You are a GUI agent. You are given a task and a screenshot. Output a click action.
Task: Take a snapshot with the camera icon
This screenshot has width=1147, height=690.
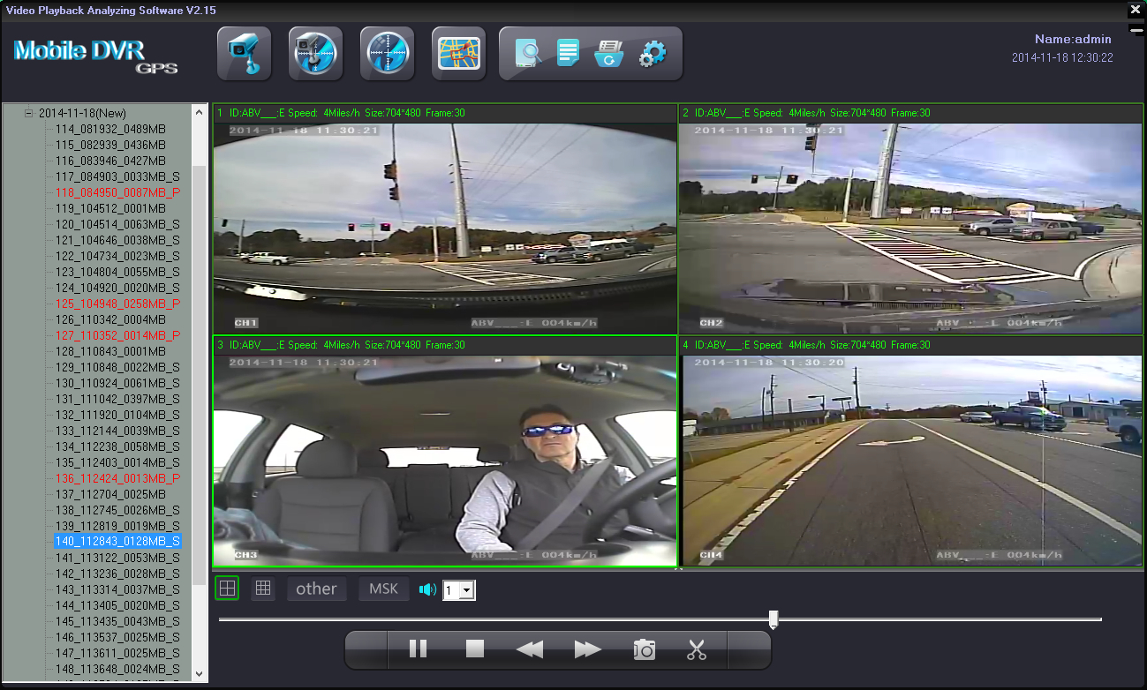(x=645, y=650)
